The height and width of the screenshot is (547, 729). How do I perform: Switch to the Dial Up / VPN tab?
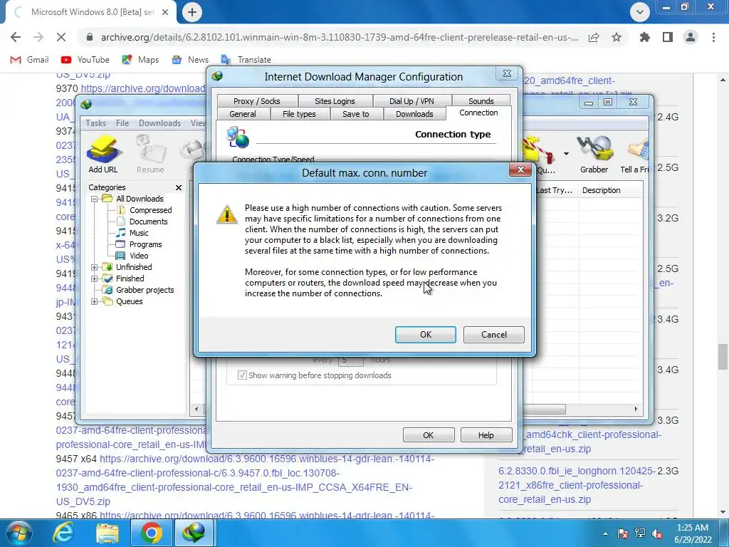pos(412,101)
